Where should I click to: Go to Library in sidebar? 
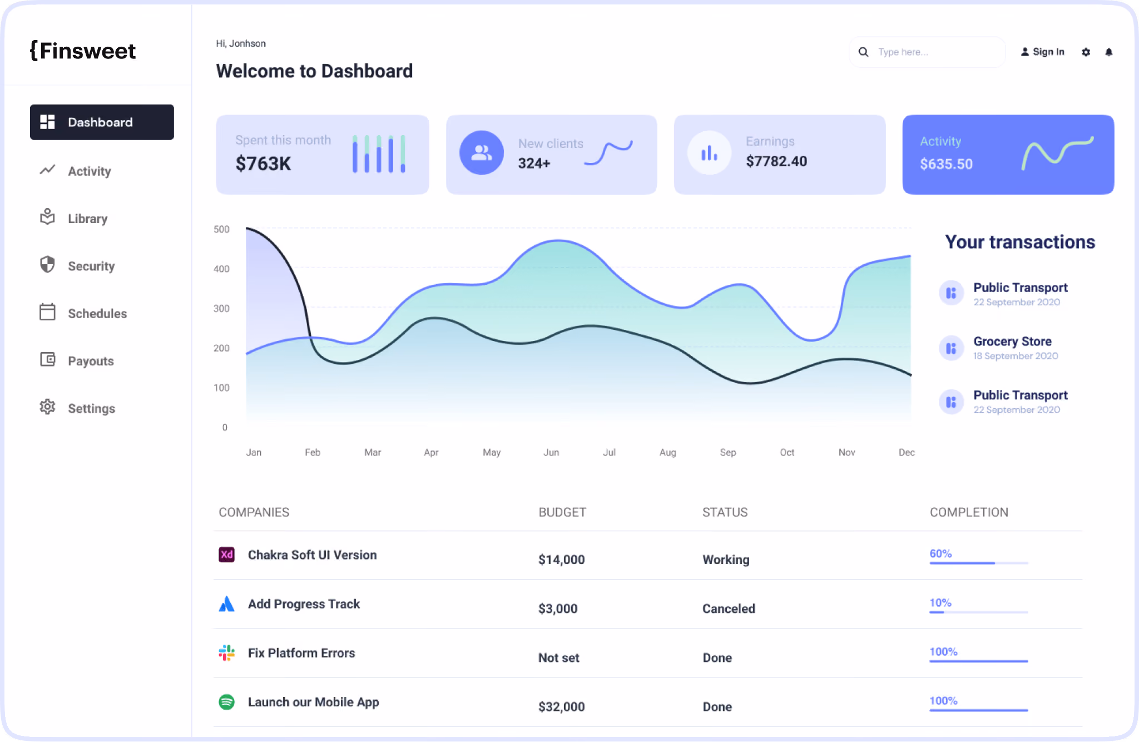click(87, 218)
